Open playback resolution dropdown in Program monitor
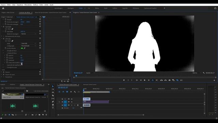Viewport: 218px width, 123px height. (x=197, y=73)
